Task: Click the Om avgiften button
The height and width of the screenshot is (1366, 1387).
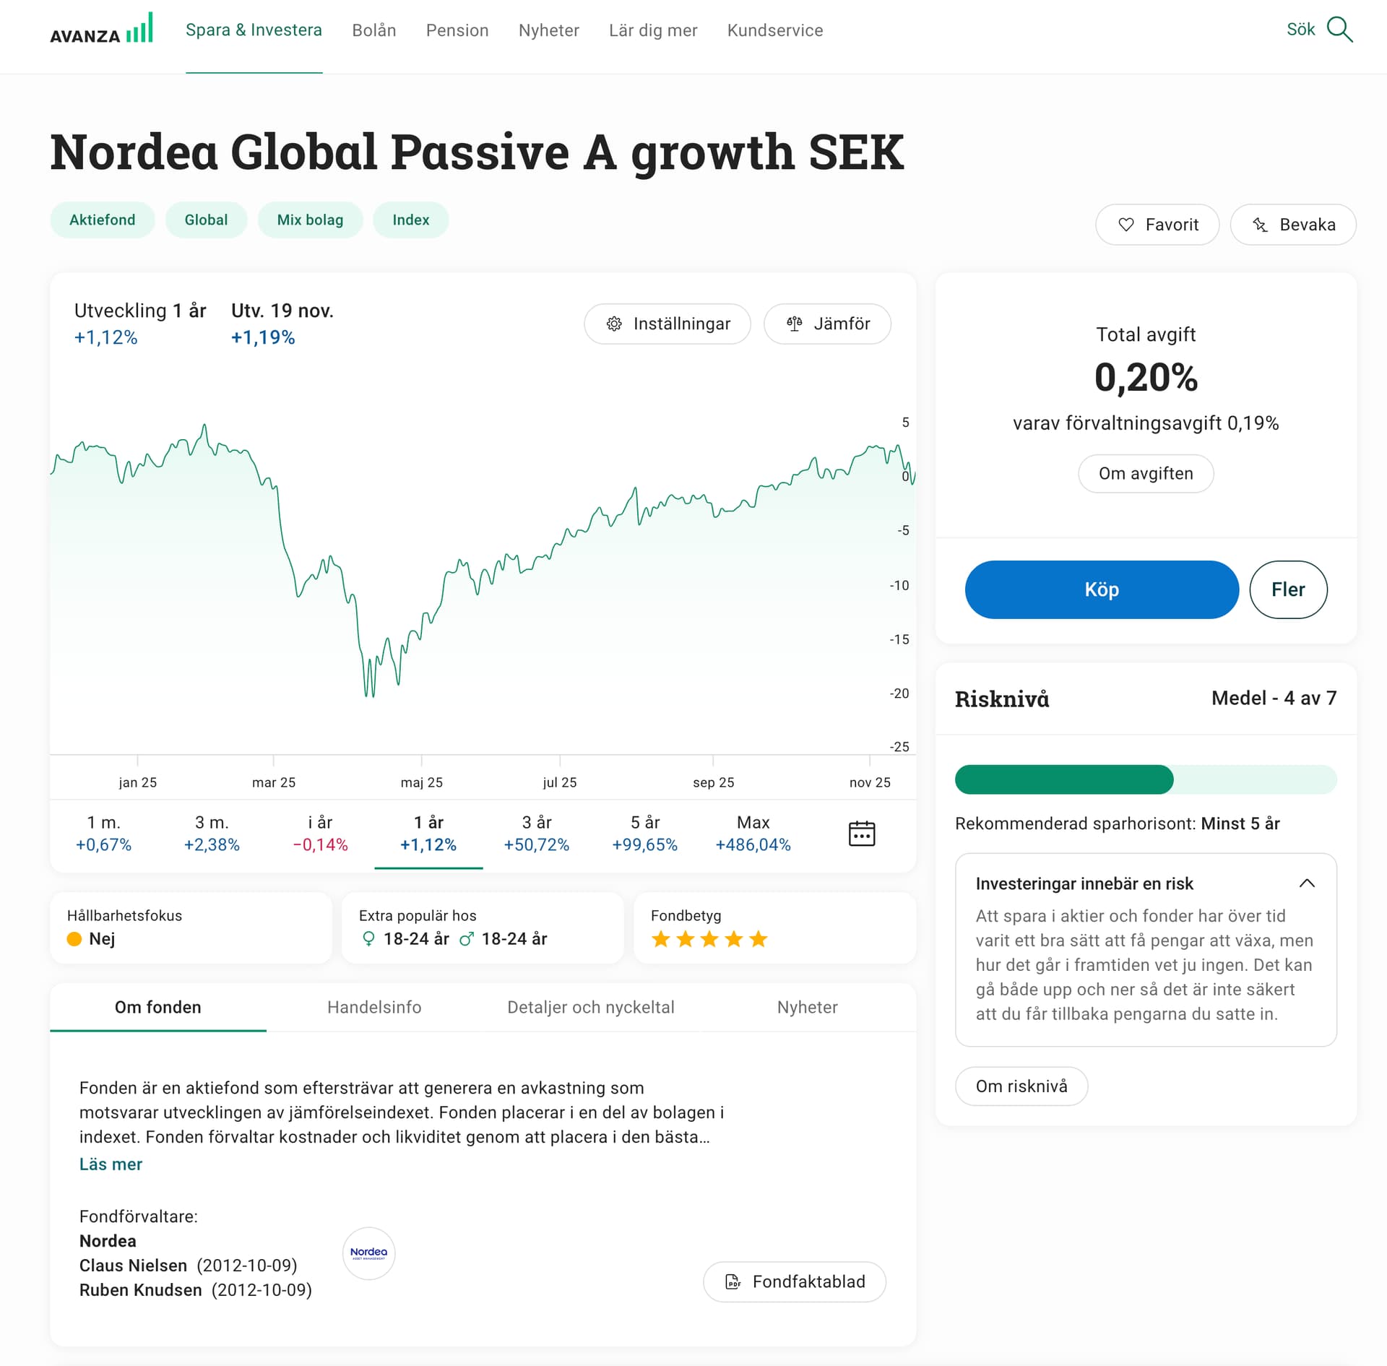Action: click(x=1146, y=473)
